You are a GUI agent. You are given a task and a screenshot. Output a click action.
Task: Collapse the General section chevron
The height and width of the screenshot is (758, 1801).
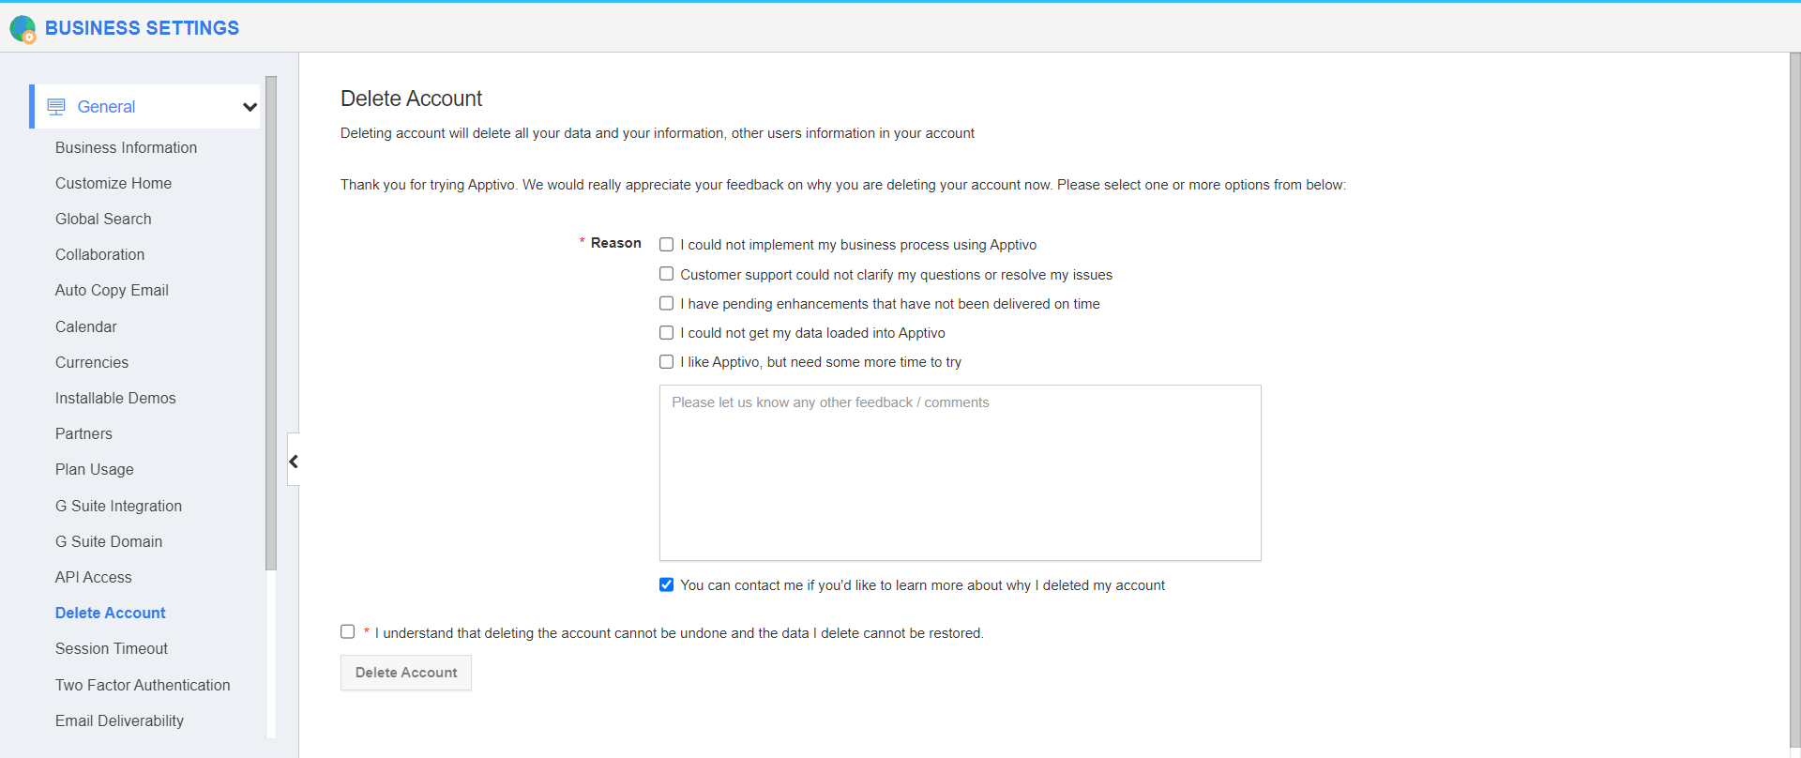click(x=250, y=107)
